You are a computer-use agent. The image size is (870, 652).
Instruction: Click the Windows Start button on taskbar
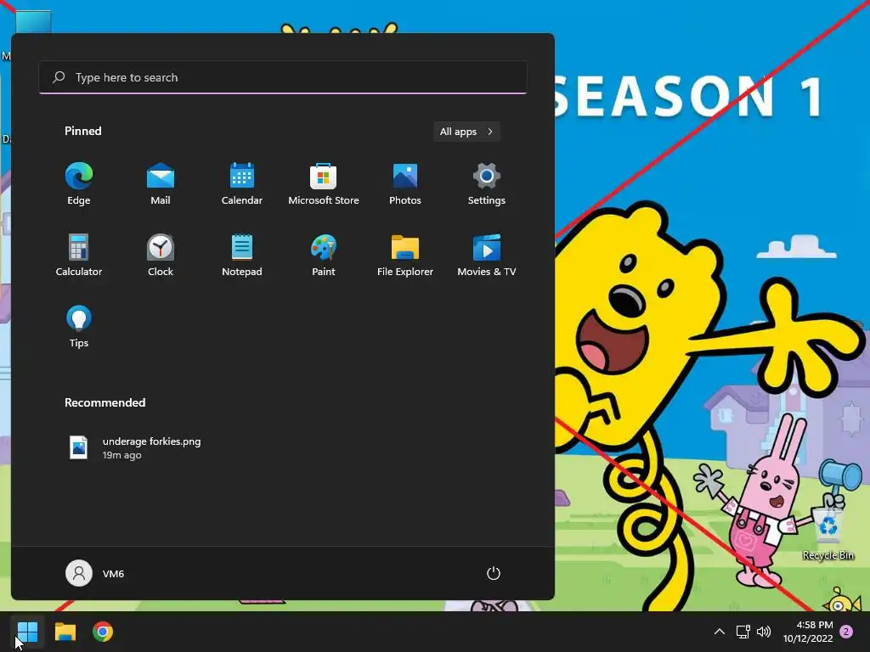tap(27, 632)
